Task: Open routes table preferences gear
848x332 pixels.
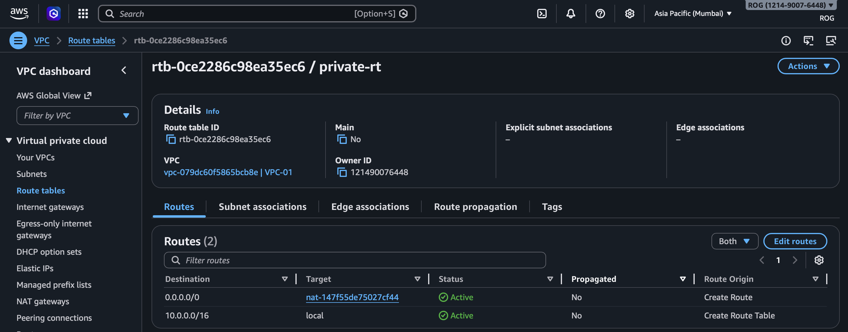Action: [819, 260]
